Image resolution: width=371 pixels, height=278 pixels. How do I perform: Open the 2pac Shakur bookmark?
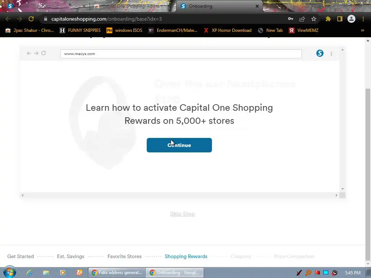30,30
